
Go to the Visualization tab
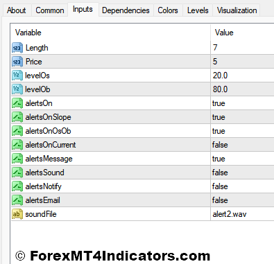(x=237, y=10)
